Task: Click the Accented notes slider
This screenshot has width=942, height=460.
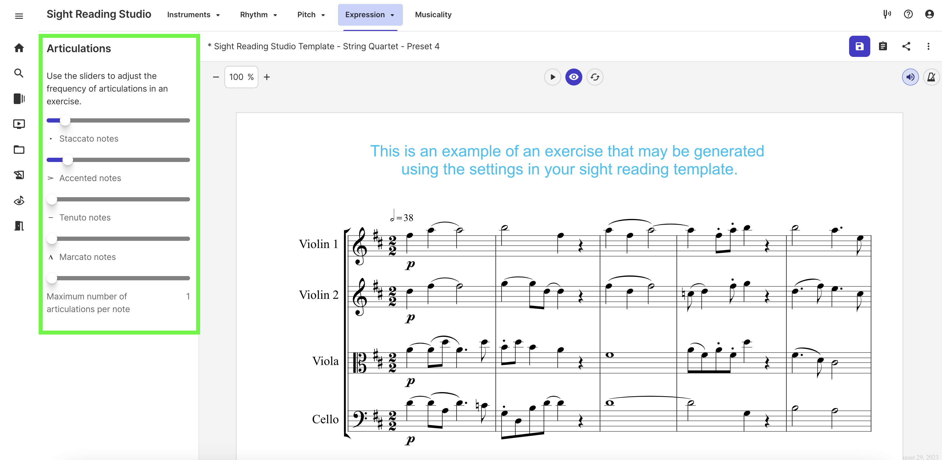Action: click(x=118, y=160)
